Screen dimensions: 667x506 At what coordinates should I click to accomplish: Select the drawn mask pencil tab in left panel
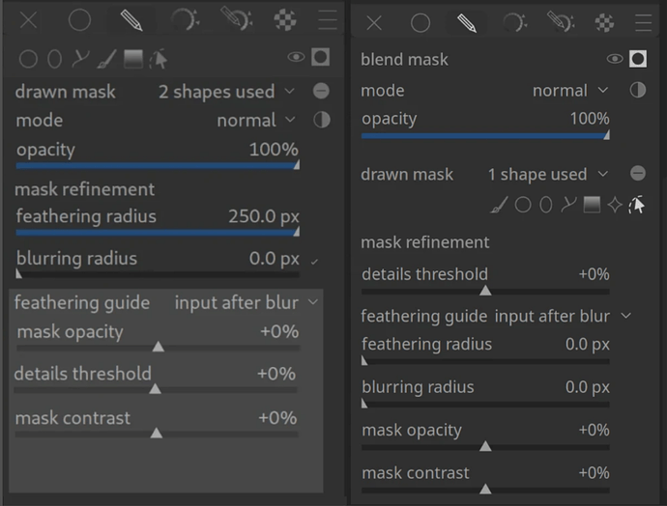tap(130, 19)
